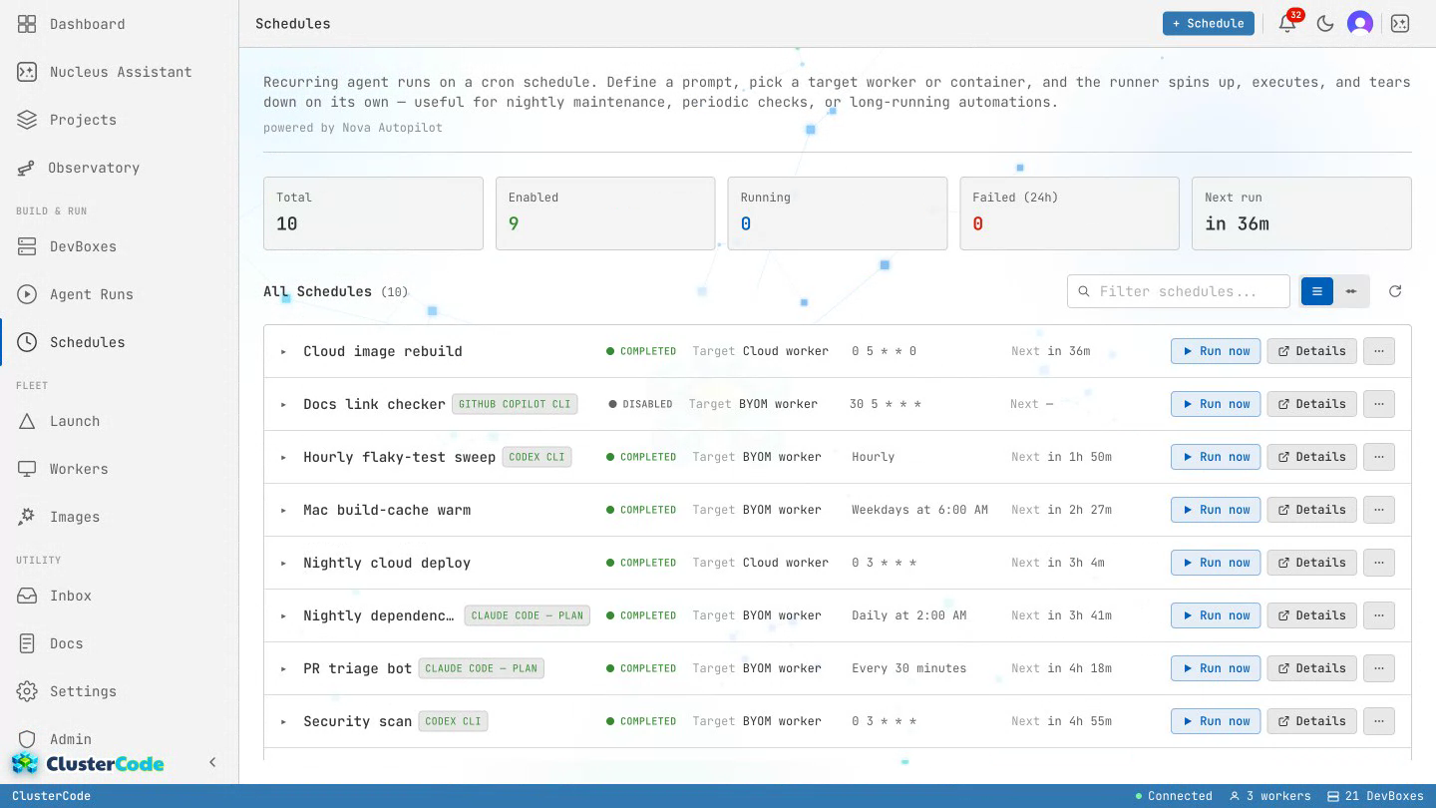The height and width of the screenshot is (808, 1436).
Task: Click the + Schedule button
Action: tap(1209, 23)
